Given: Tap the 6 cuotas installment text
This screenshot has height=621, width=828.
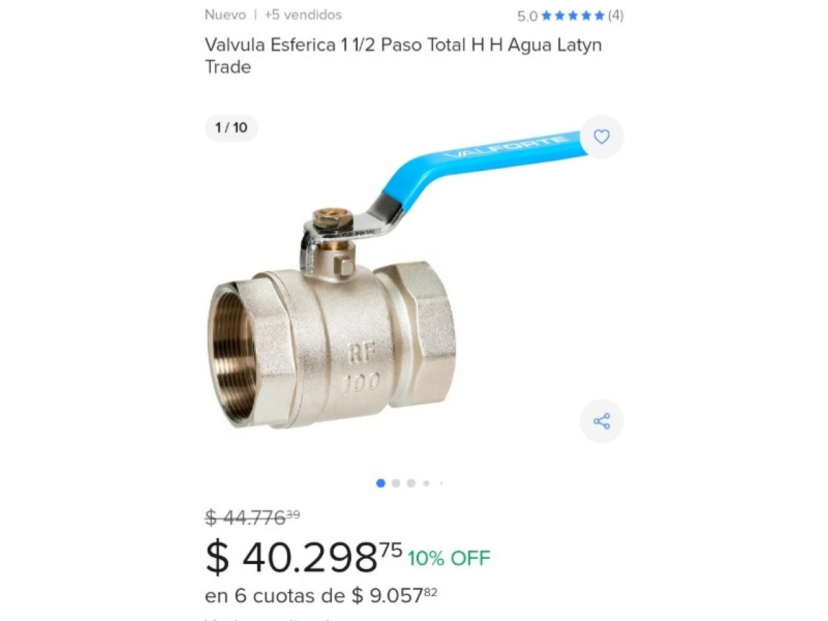Looking at the screenshot, I should coord(321,595).
